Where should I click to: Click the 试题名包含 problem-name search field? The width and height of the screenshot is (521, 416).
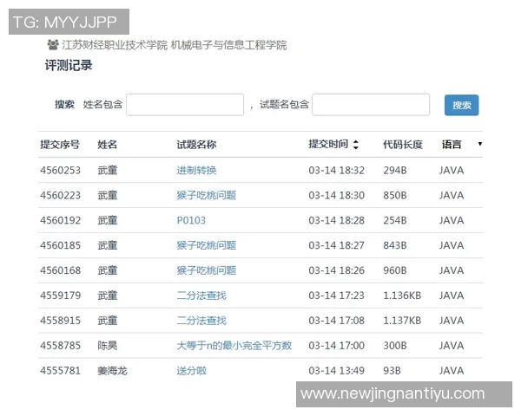pyautogui.click(x=371, y=105)
